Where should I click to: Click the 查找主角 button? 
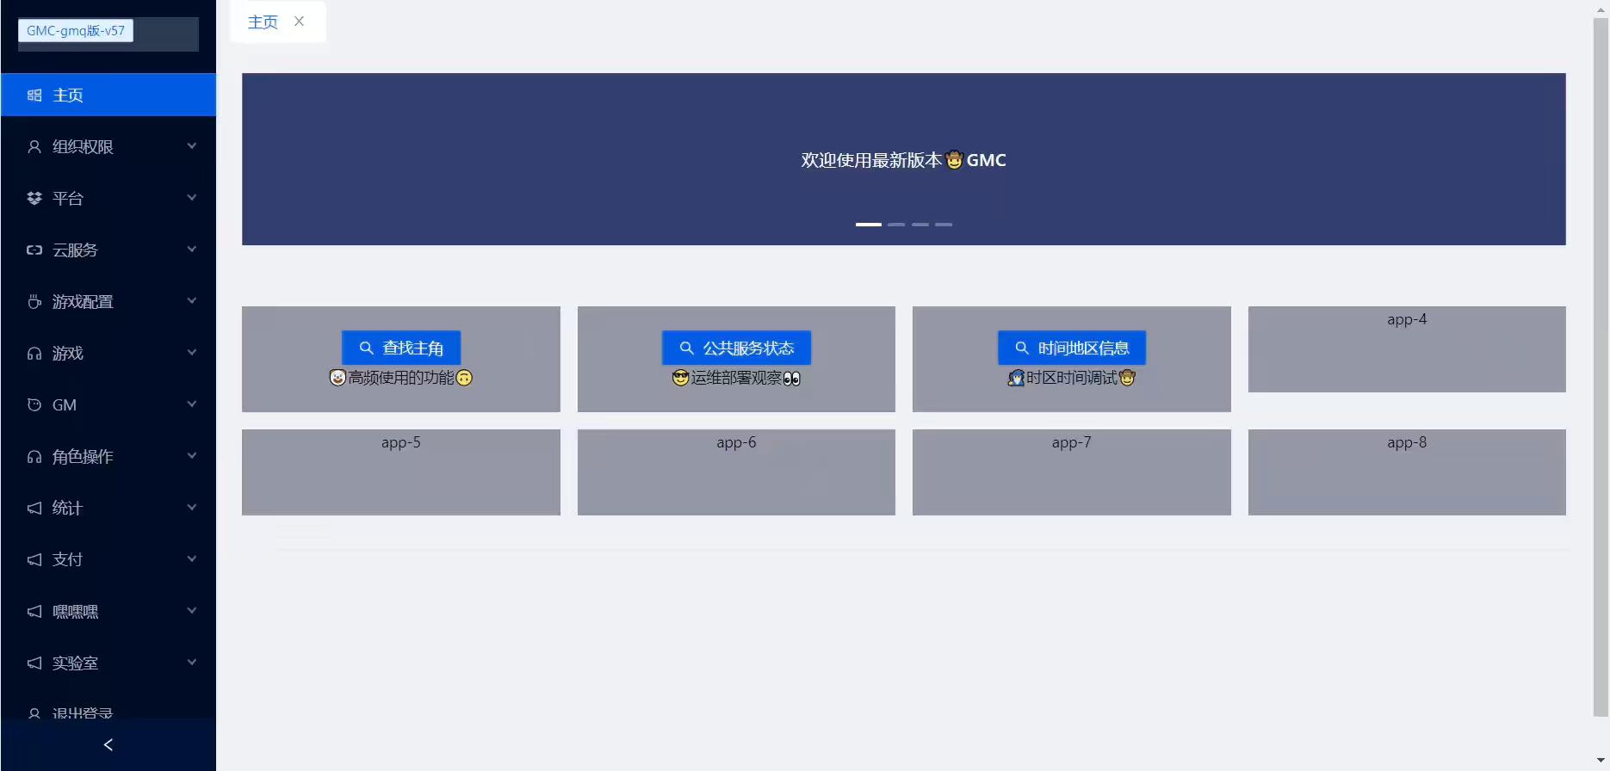click(x=401, y=348)
